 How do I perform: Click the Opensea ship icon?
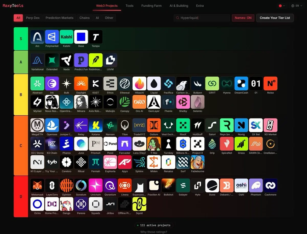point(52,125)
